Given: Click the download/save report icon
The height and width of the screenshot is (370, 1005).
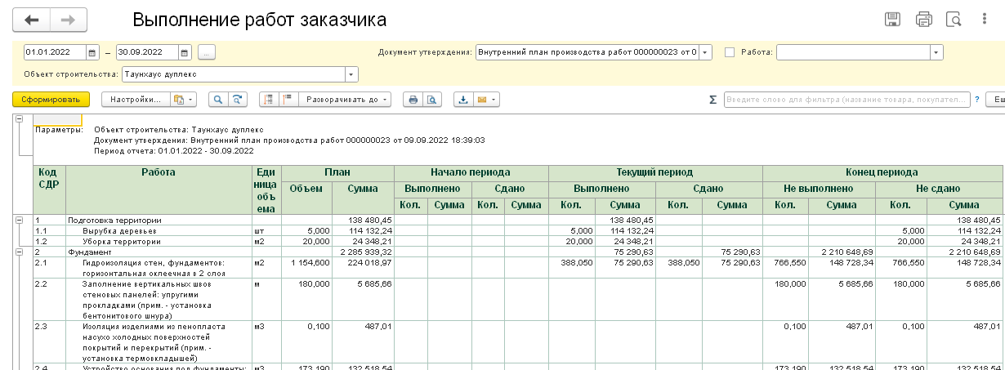Looking at the screenshot, I should [x=464, y=100].
